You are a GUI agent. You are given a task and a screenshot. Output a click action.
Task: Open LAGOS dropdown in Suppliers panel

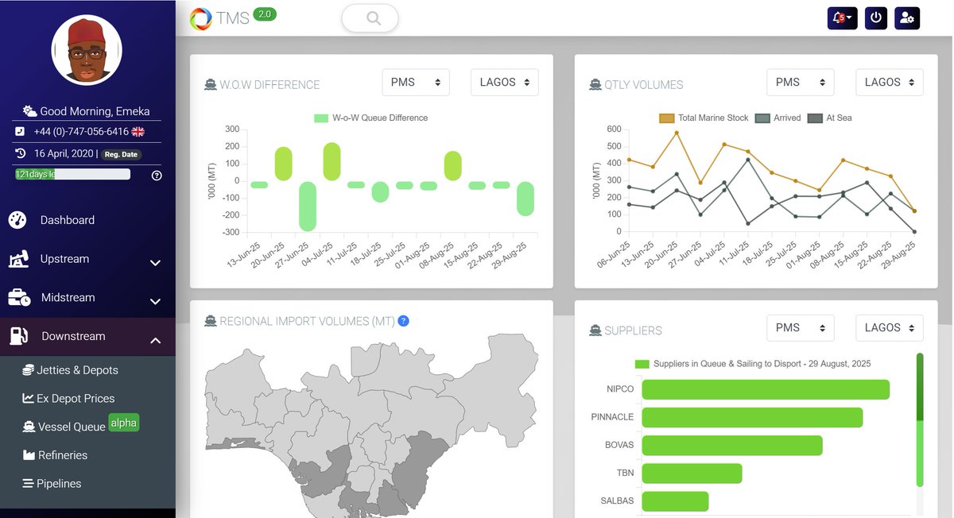[x=890, y=327]
